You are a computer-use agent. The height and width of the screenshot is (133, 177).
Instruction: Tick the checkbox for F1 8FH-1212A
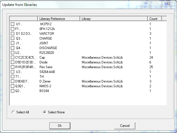point(12,29)
